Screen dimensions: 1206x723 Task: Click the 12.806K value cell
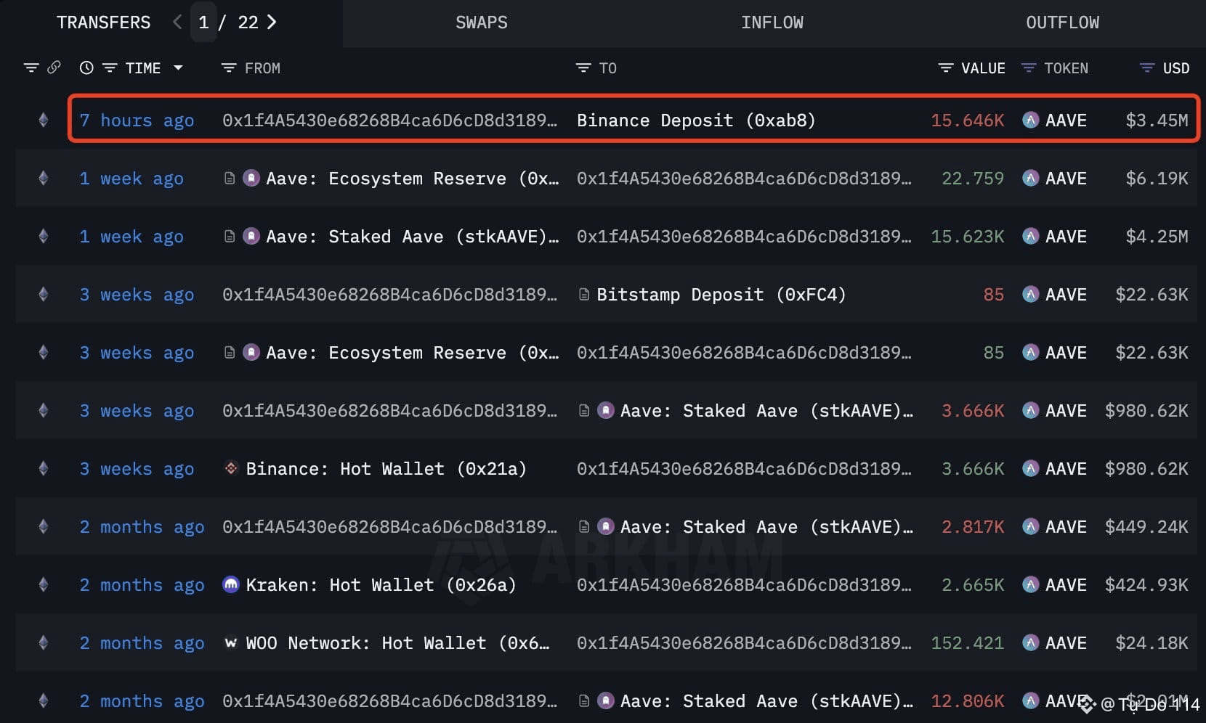[x=967, y=701]
